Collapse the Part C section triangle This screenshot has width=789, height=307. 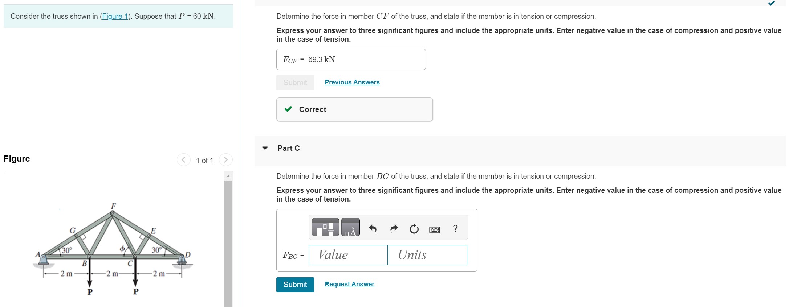tap(265, 148)
